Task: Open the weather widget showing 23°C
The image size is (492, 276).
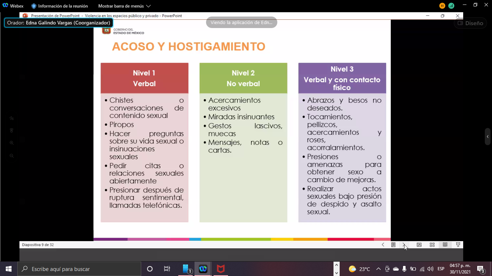Action: pos(359,269)
